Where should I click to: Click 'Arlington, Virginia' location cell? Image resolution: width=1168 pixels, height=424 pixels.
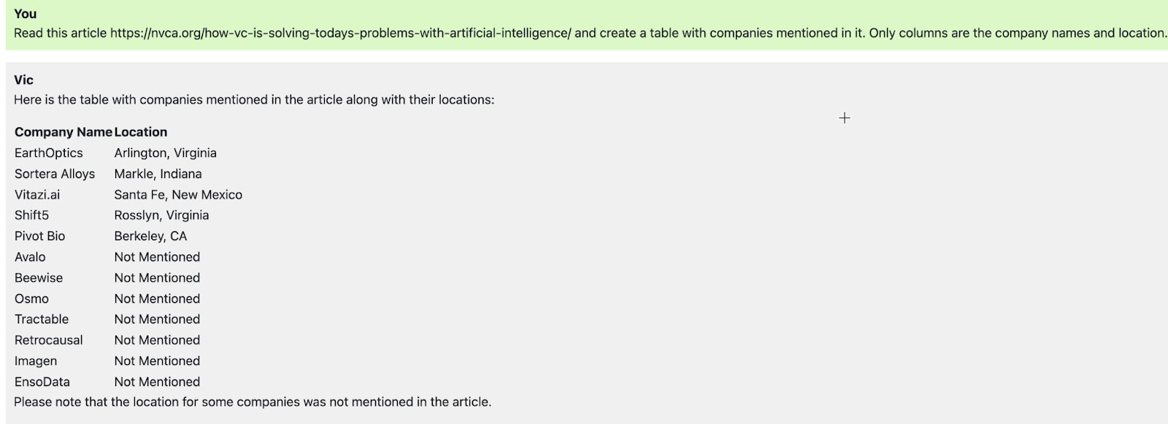coord(165,153)
